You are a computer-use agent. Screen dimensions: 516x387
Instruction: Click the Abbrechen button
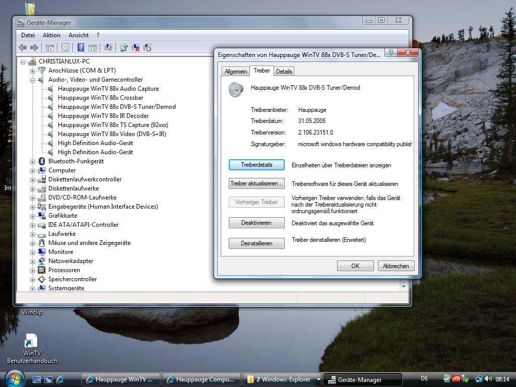tap(396, 266)
